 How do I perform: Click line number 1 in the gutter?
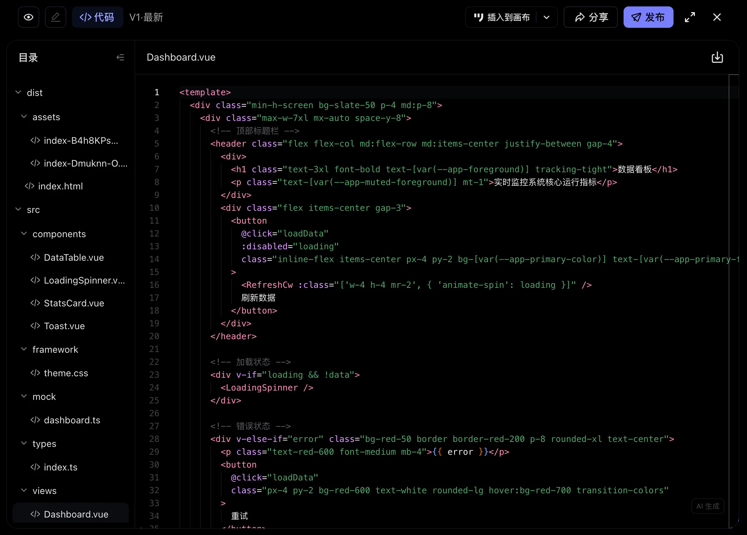pyautogui.click(x=157, y=92)
